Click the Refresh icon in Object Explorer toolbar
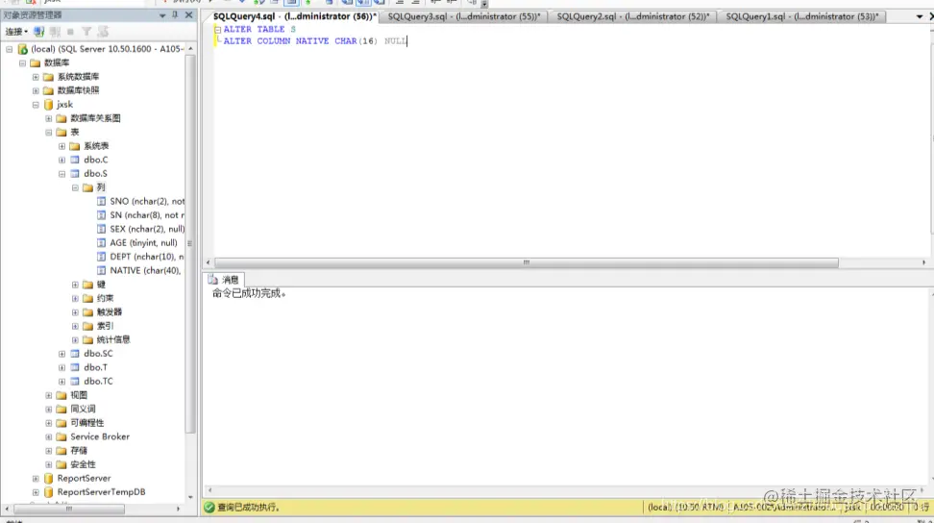Viewport: 934px width, 523px height. tap(103, 32)
